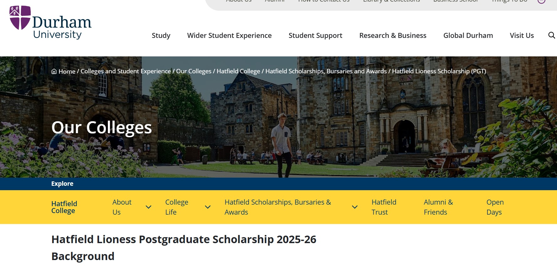Open the Visit Us page

(522, 35)
